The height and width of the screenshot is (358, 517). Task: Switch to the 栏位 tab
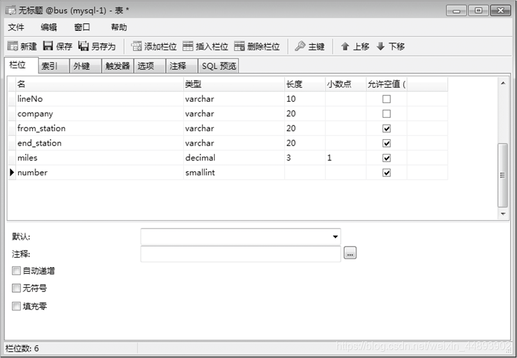click(x=21, y=65)
